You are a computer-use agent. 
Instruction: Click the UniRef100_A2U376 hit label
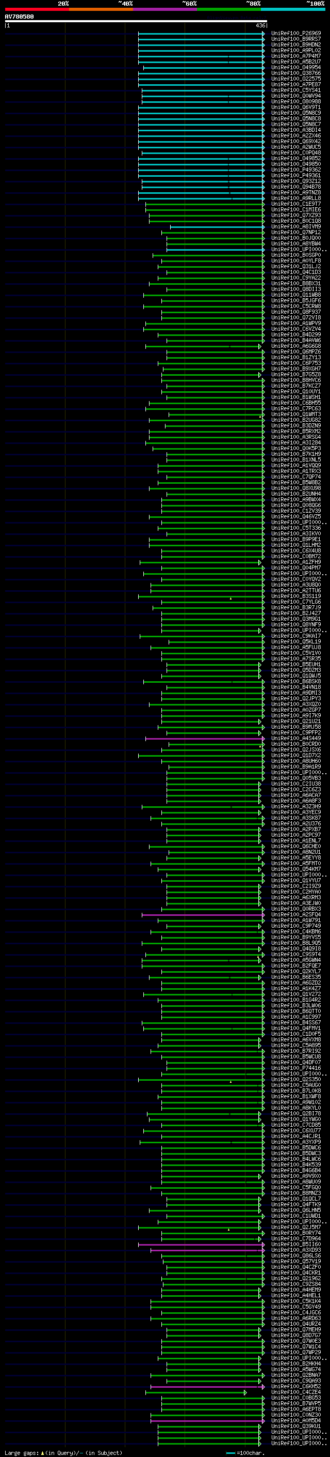(x=296, y=823)
